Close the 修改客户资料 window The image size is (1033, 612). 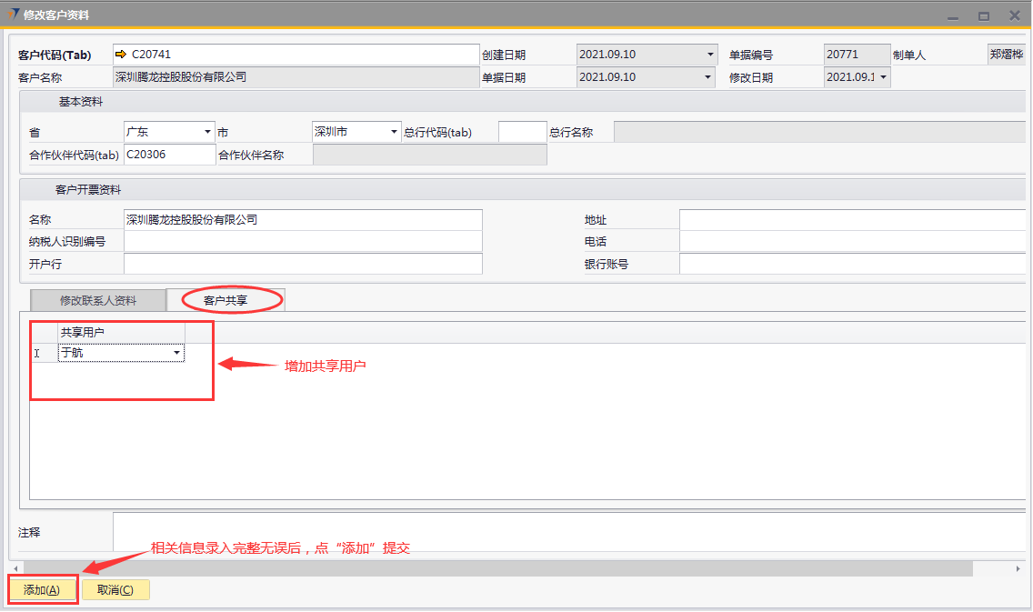[1013, 15]
